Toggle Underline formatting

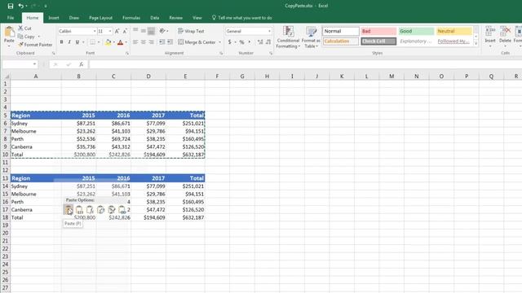[77, 42]
